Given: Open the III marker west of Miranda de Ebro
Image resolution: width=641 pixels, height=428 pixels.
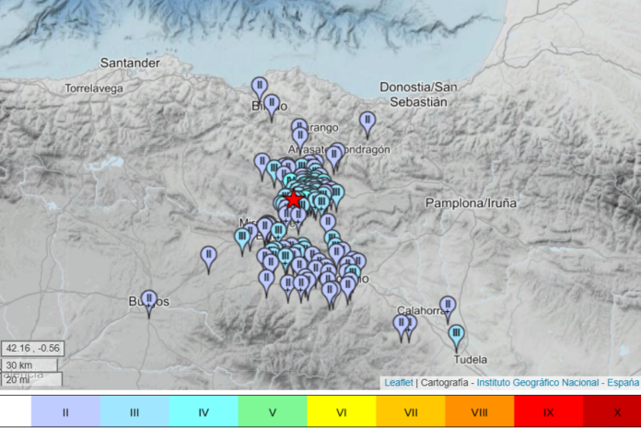Looking at the screenshot, I should (x=242, y=242).
